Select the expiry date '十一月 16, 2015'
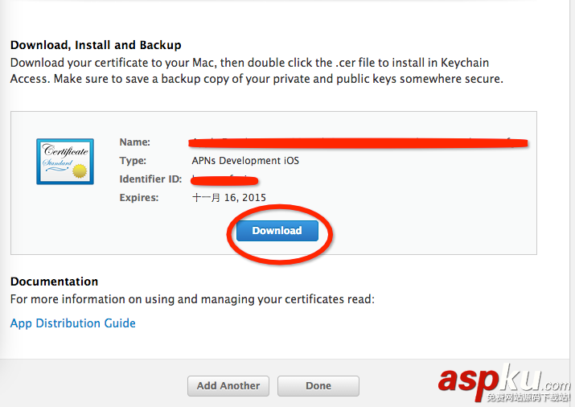Viewport: 575px width, 407px height. click(228, 197)
